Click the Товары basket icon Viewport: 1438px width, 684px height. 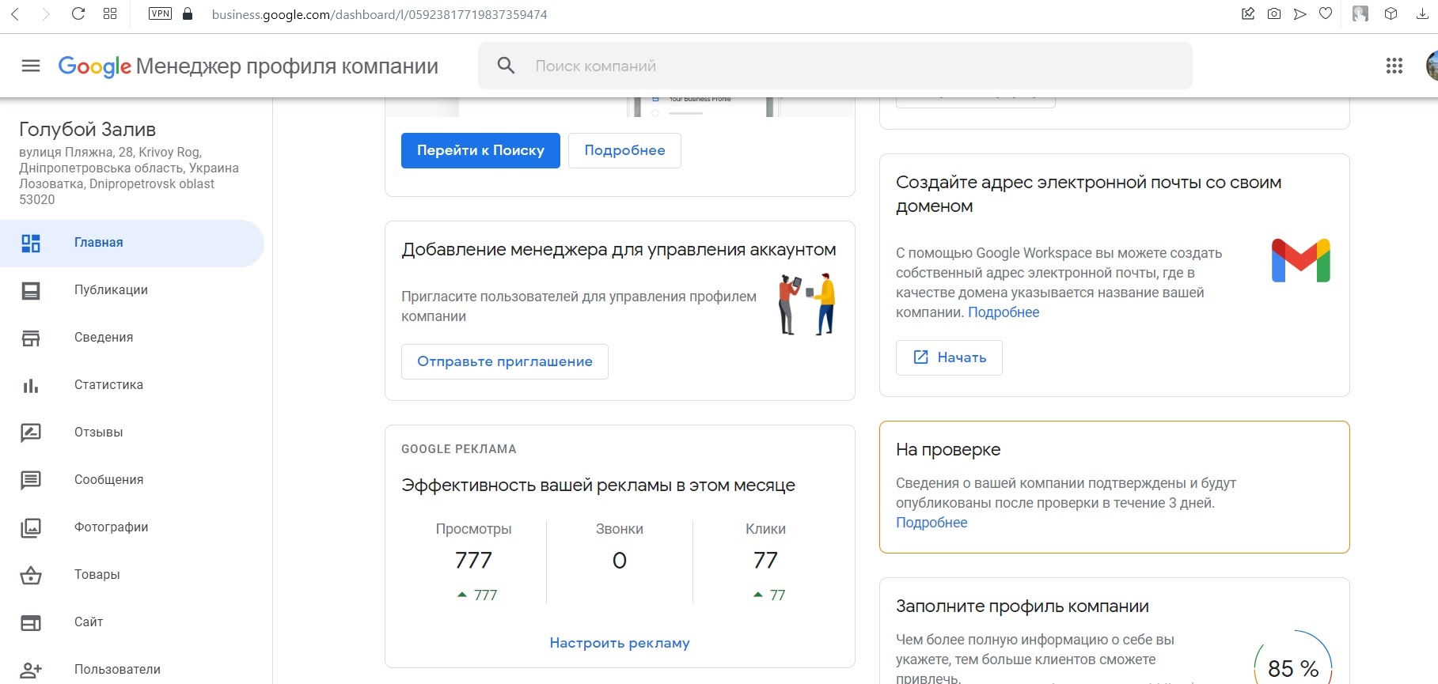click(31, 575)
